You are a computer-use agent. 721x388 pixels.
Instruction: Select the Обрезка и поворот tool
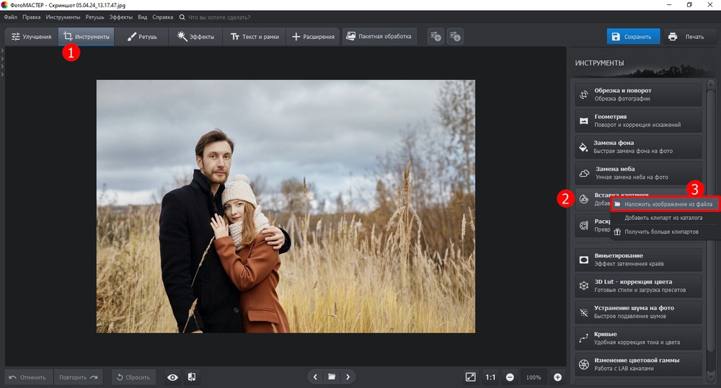point(638,94)
